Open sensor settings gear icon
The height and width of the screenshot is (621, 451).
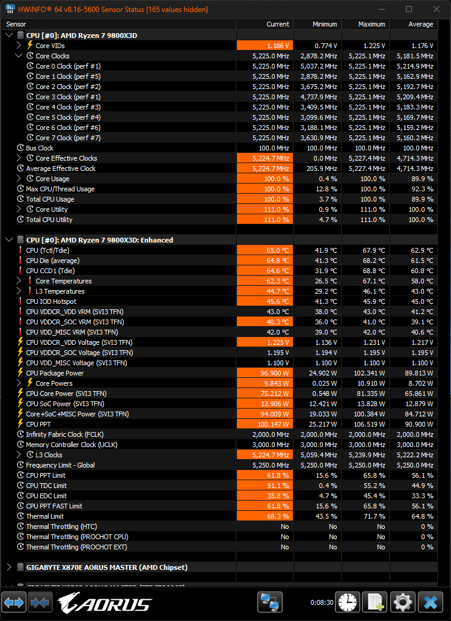(x=403, y=602)
